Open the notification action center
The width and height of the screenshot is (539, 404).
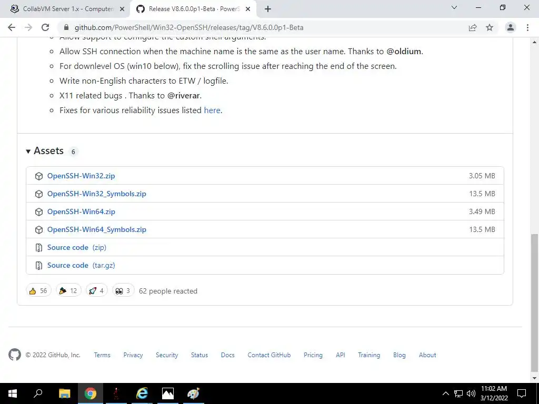(x=522, y=393)
